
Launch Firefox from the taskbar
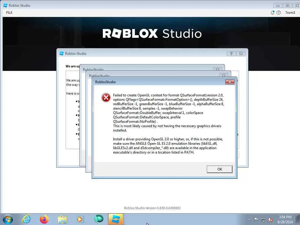tap(44, 219)
